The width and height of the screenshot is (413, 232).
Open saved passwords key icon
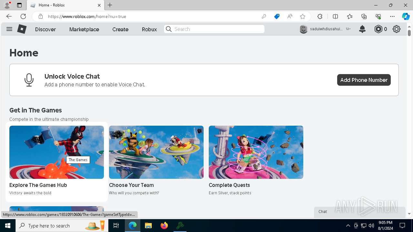point(264,16)
